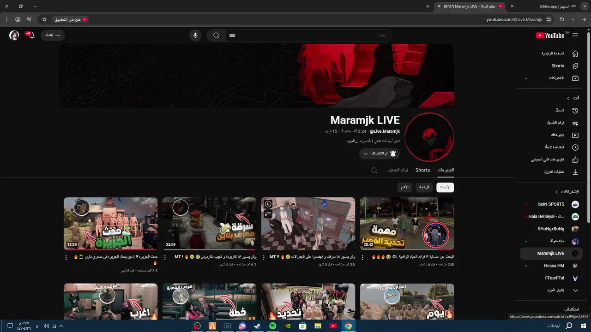Open beIN SPORTS subscription channel
The image size is (591, 332).
[x=551, y=204]
